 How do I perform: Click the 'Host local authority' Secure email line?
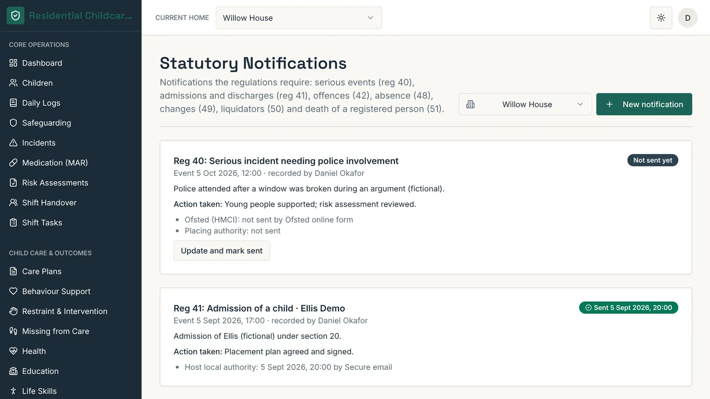[x=288, y=367]
